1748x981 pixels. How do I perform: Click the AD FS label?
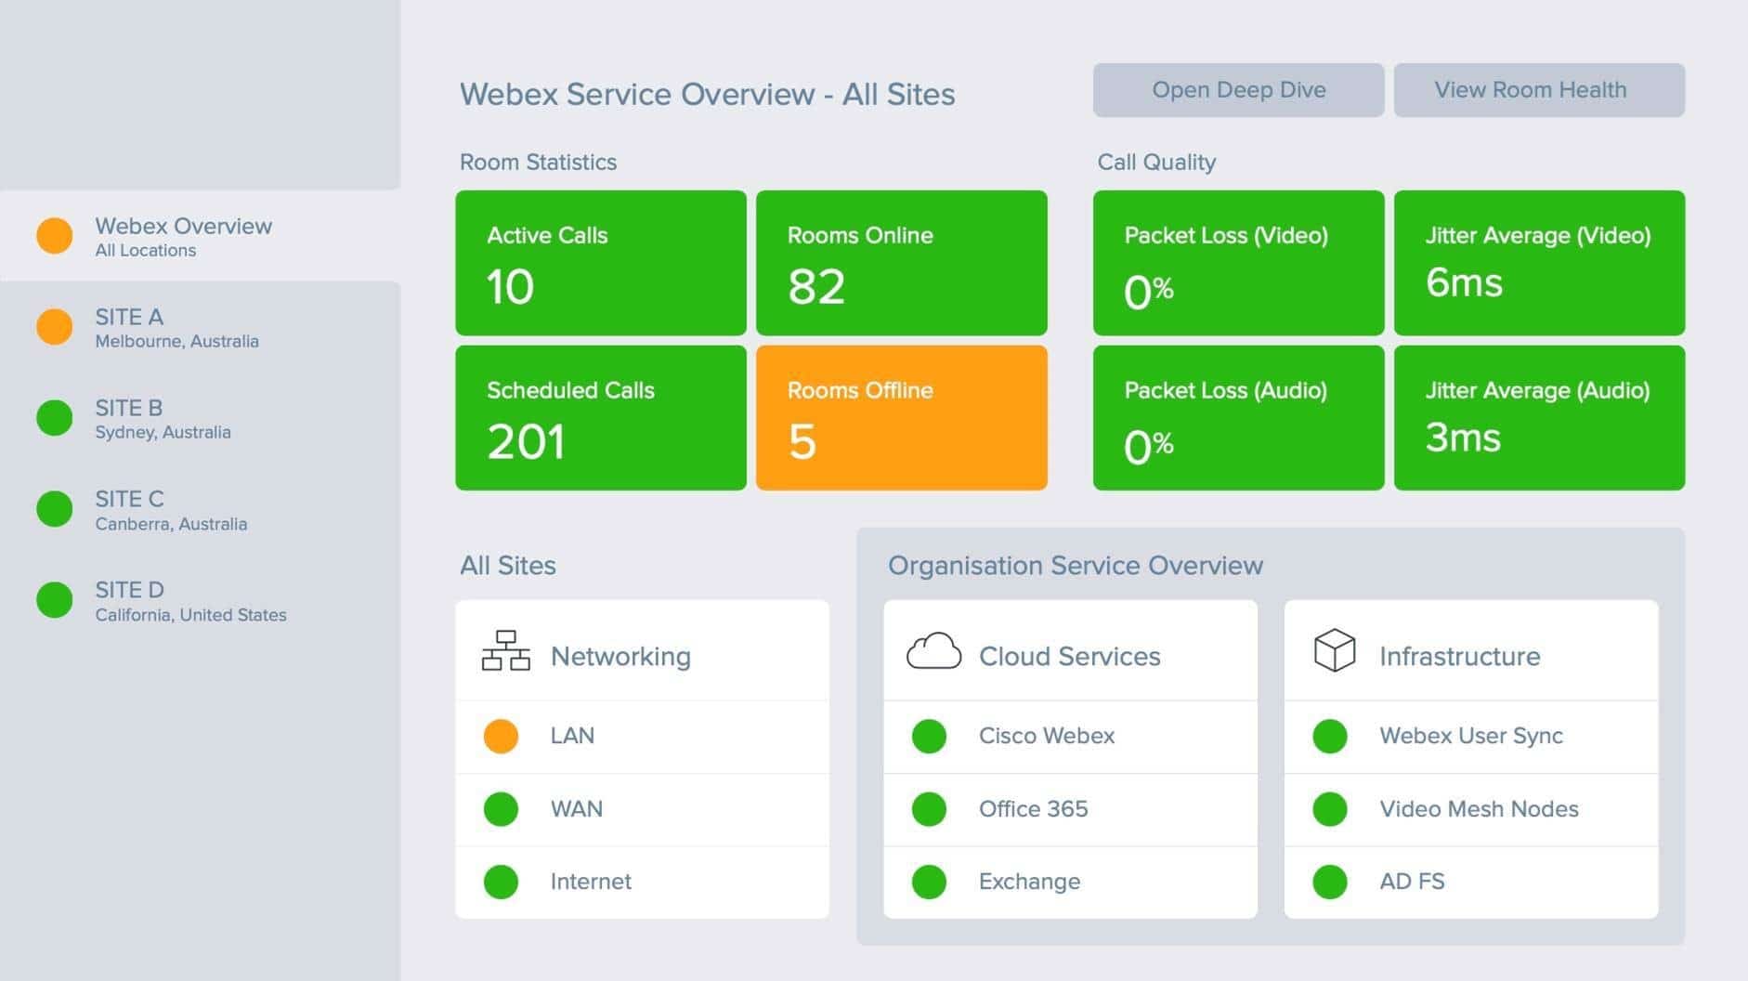click(x=1412, y=882)
